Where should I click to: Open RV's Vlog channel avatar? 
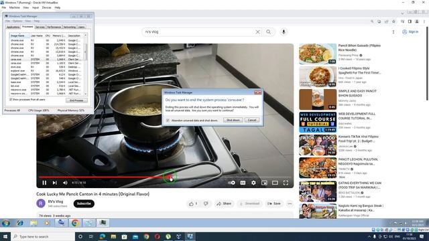[41, 204]
